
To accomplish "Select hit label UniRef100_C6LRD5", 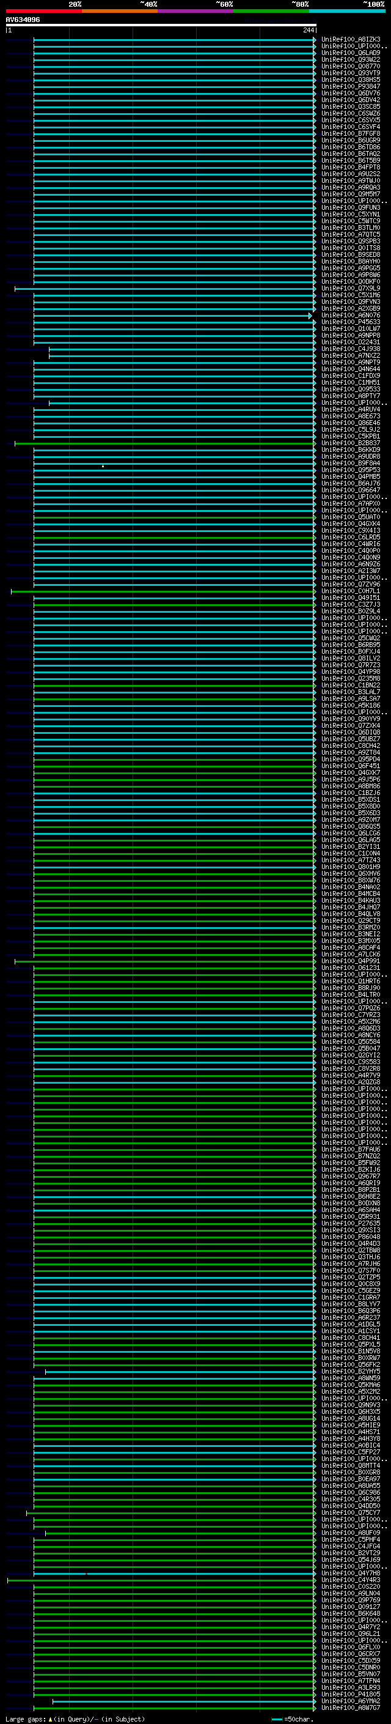I will pos(351,538).
